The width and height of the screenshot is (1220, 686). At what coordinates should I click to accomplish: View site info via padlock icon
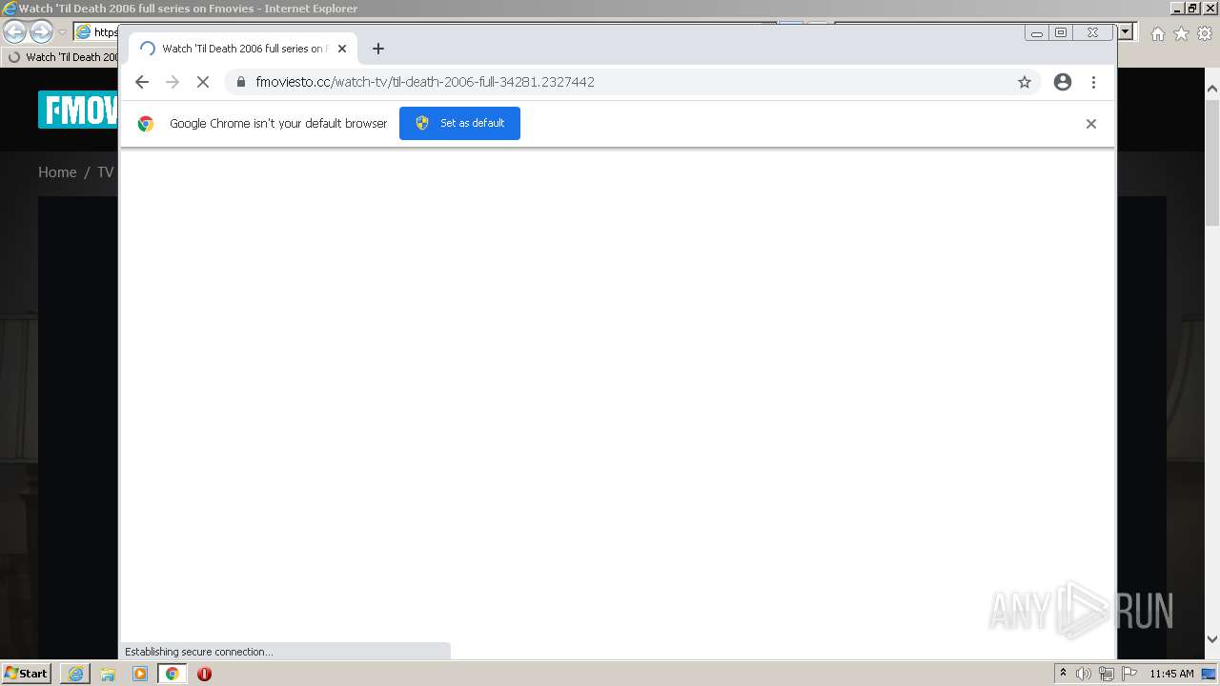[240, 82]
